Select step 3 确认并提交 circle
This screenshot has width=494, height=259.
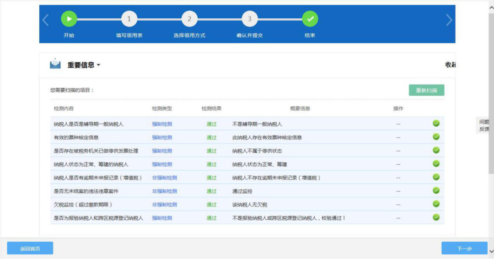coord(250,19)
